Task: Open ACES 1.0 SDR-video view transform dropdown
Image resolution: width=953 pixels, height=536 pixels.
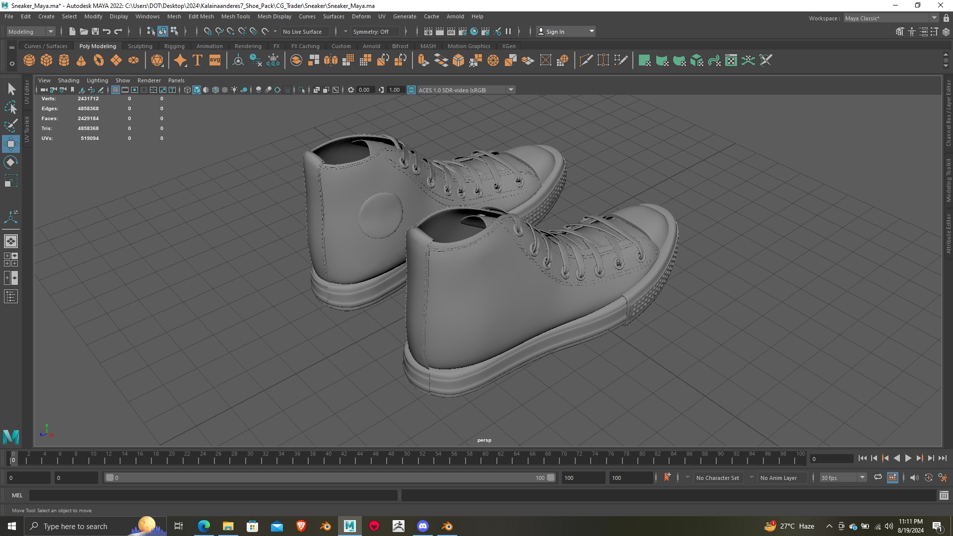Action: (466, 90)
